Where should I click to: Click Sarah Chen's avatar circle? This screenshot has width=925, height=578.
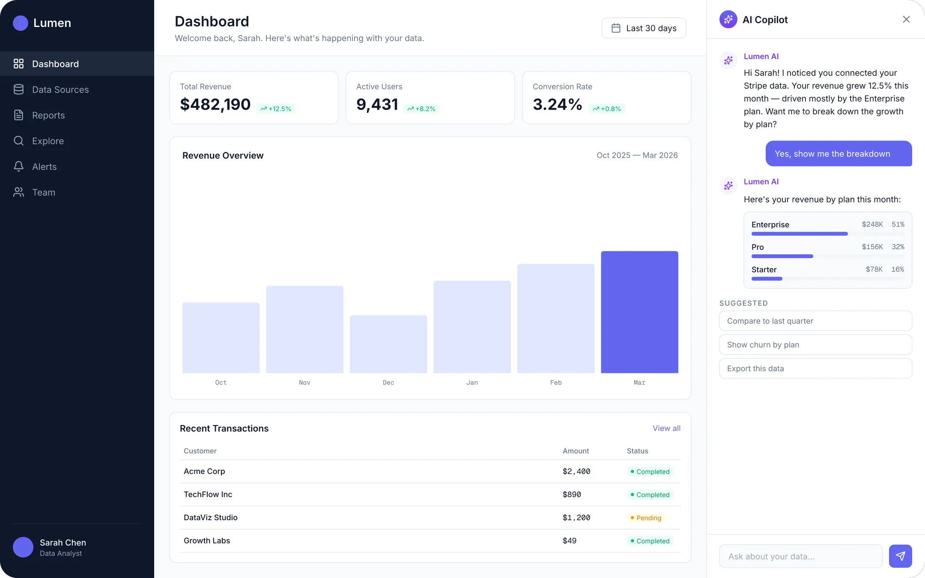click(23, 547)
